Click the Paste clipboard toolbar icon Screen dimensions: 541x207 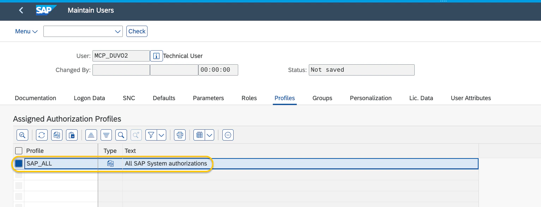pos(72,135)
